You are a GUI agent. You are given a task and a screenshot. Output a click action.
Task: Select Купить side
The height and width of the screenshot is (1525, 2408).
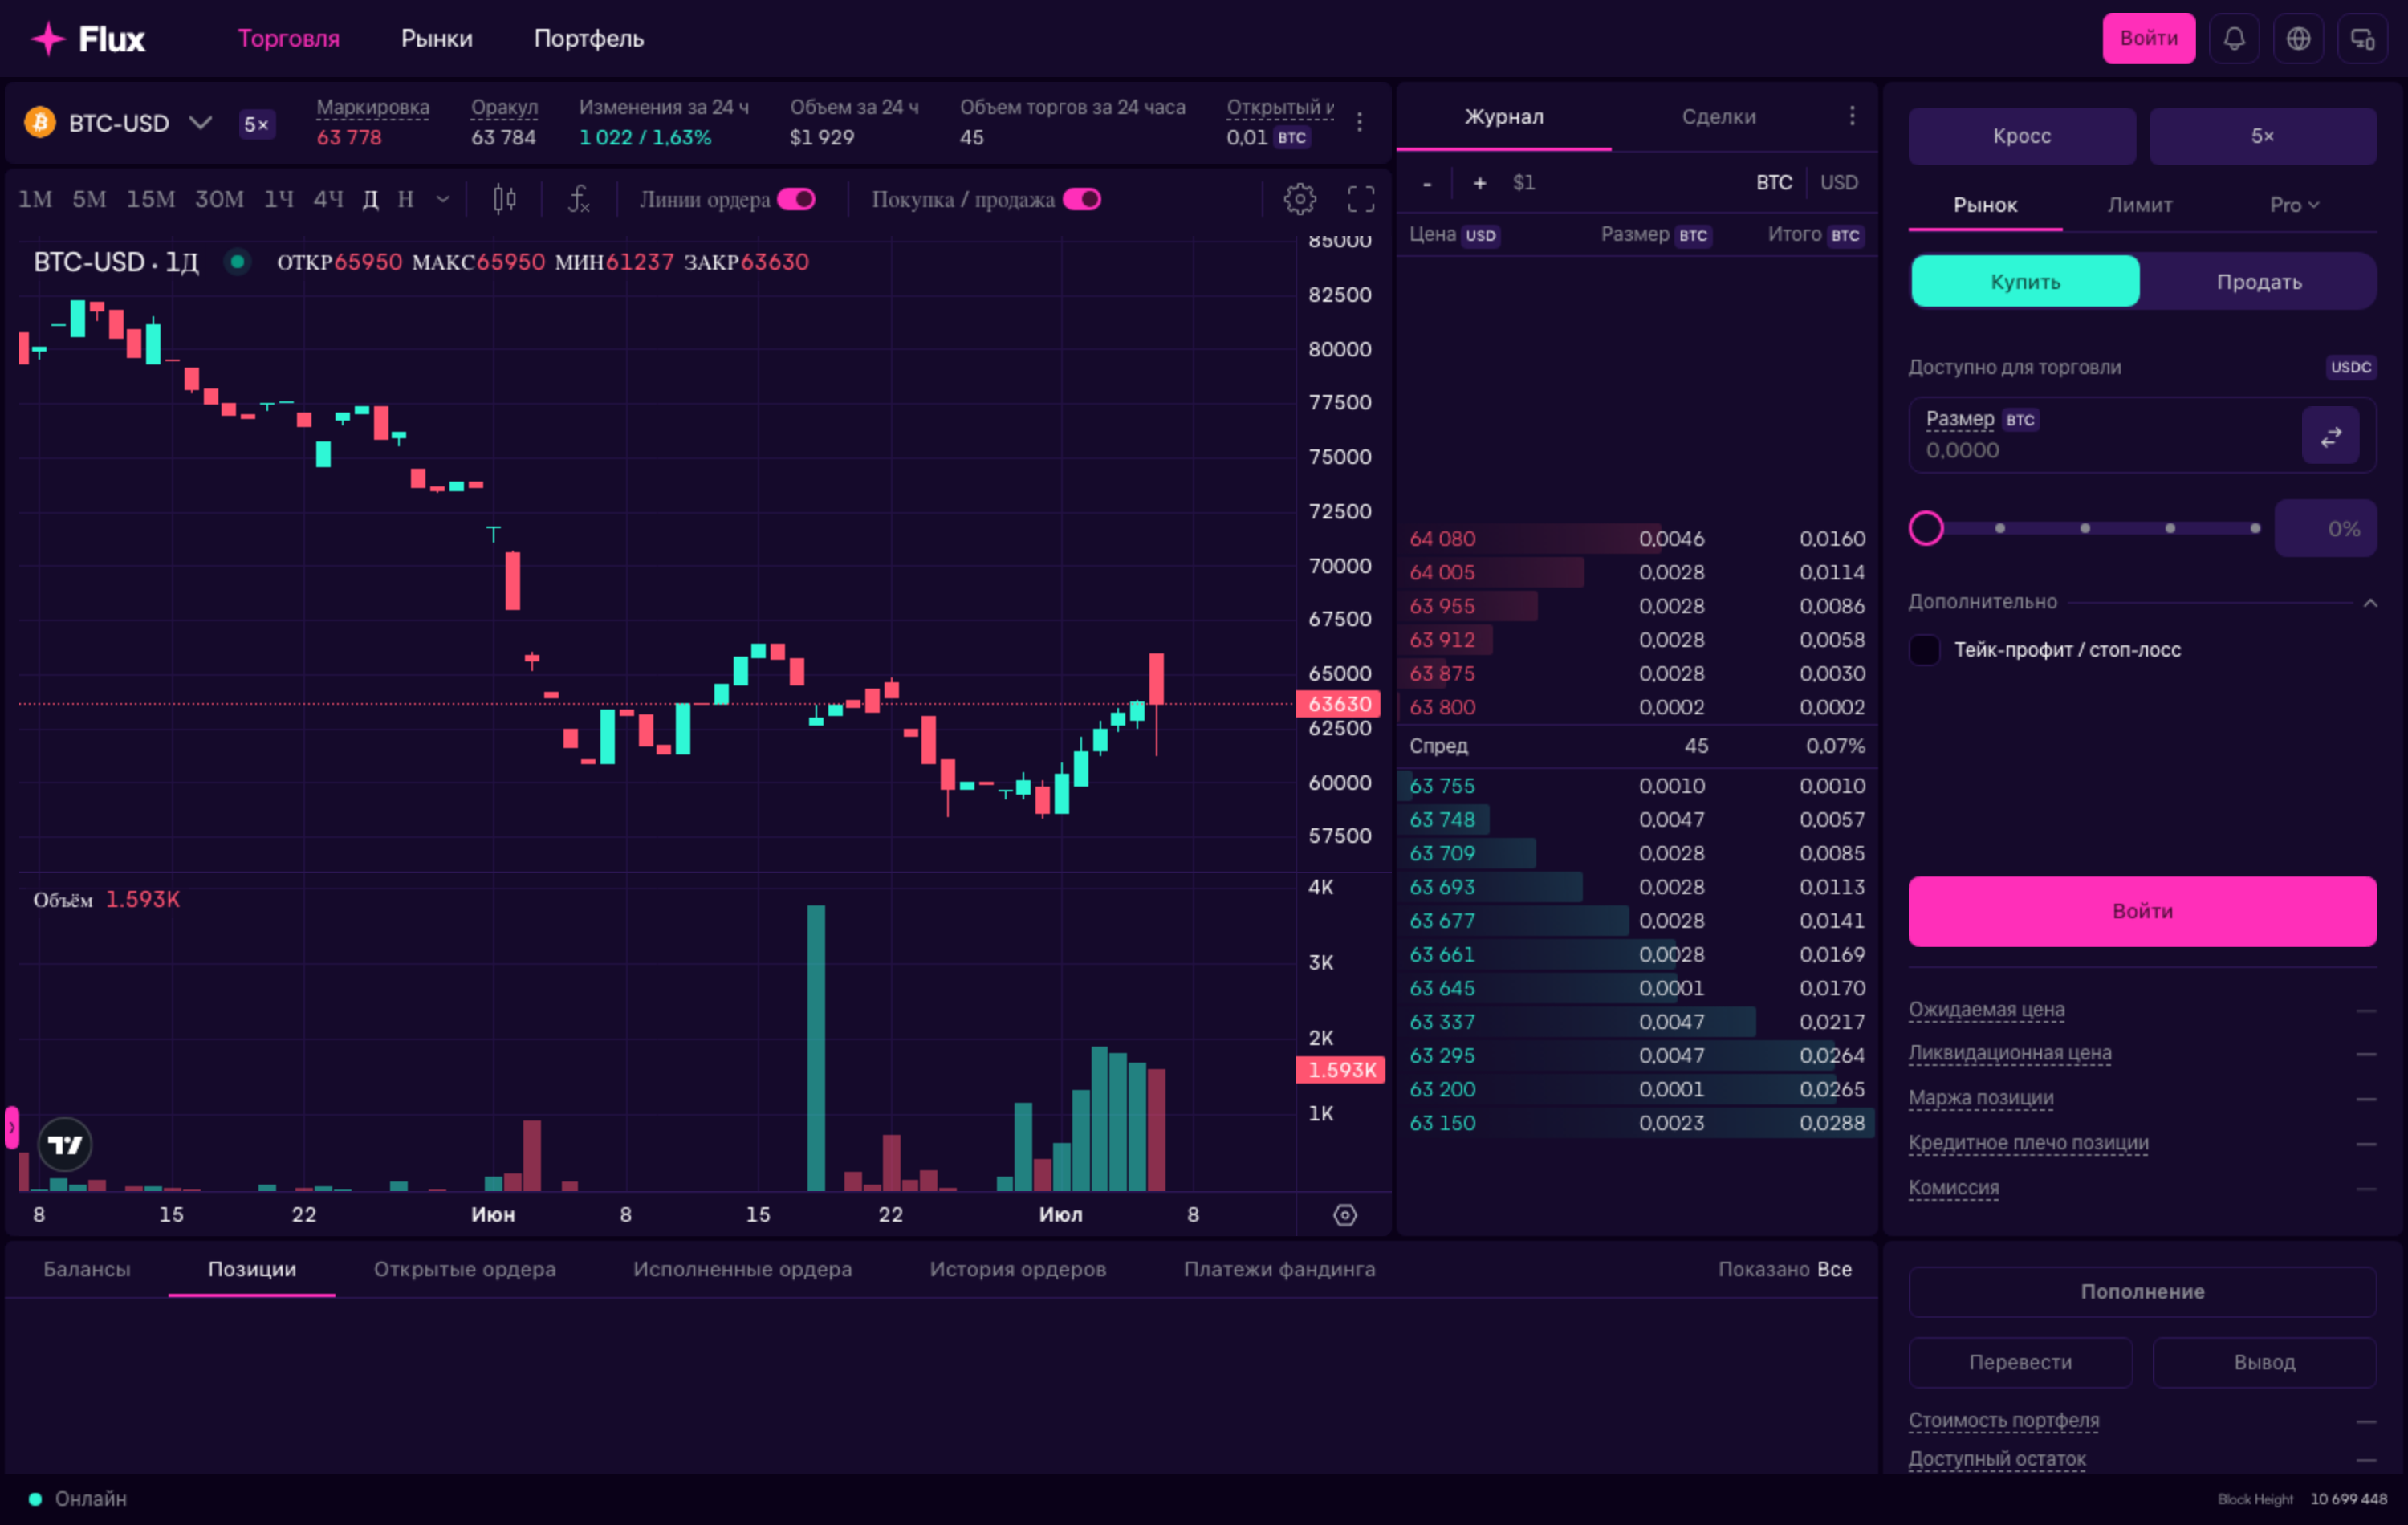click(x=2025, y=281)
